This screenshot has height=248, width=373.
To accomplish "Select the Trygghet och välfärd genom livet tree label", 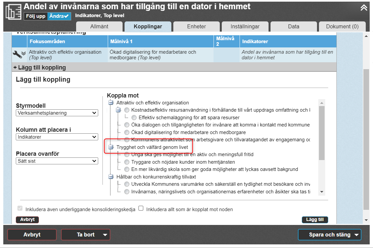I will [x=152, y=147].
